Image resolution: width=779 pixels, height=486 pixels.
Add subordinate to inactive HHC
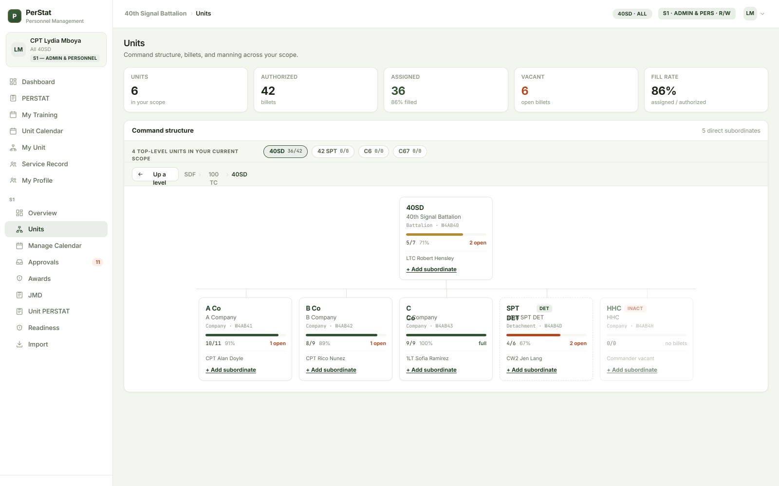coord(632,370)
